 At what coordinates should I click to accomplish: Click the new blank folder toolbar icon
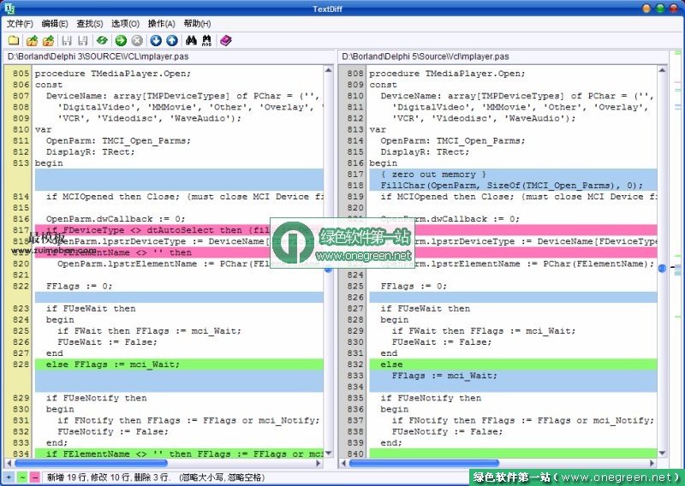click(x=14, y=40)
